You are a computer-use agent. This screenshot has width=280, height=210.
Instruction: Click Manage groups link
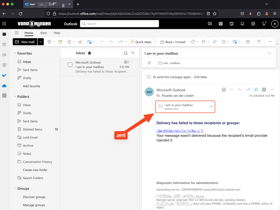coord(34,205)
